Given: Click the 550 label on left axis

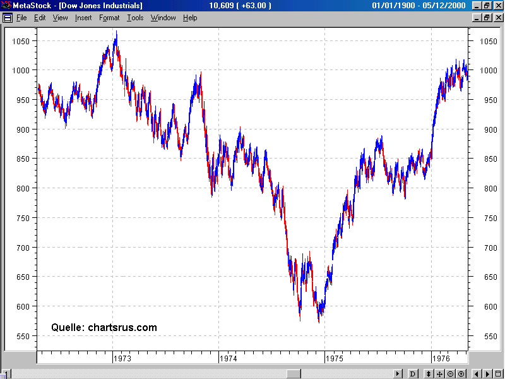Looking at the screenshot, I should (x=23, y=336).
